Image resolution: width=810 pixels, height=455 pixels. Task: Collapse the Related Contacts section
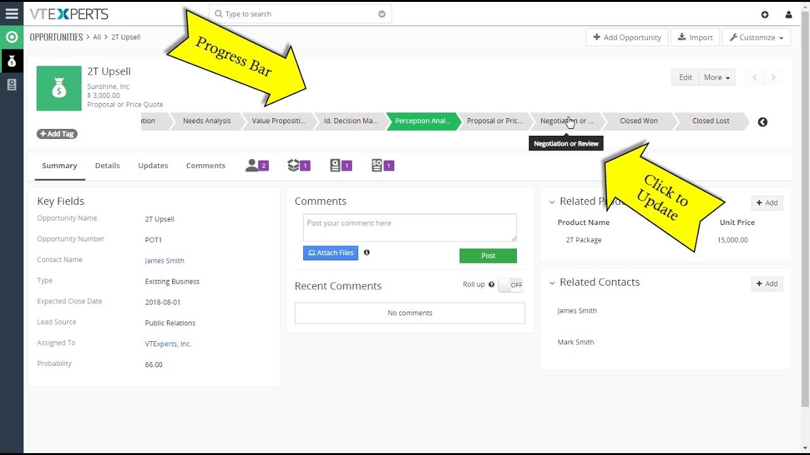tap(552, 283)
